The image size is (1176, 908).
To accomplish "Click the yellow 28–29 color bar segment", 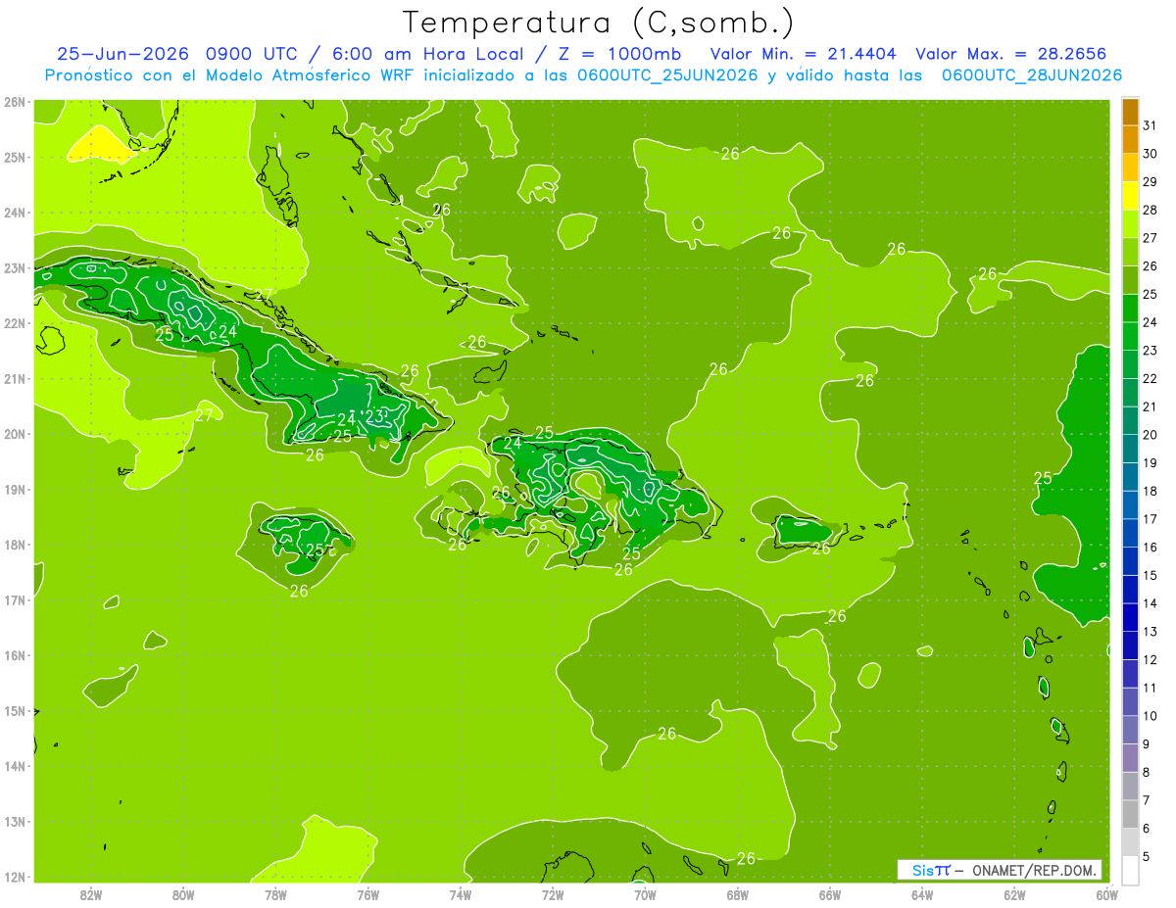I will 1130,196.
